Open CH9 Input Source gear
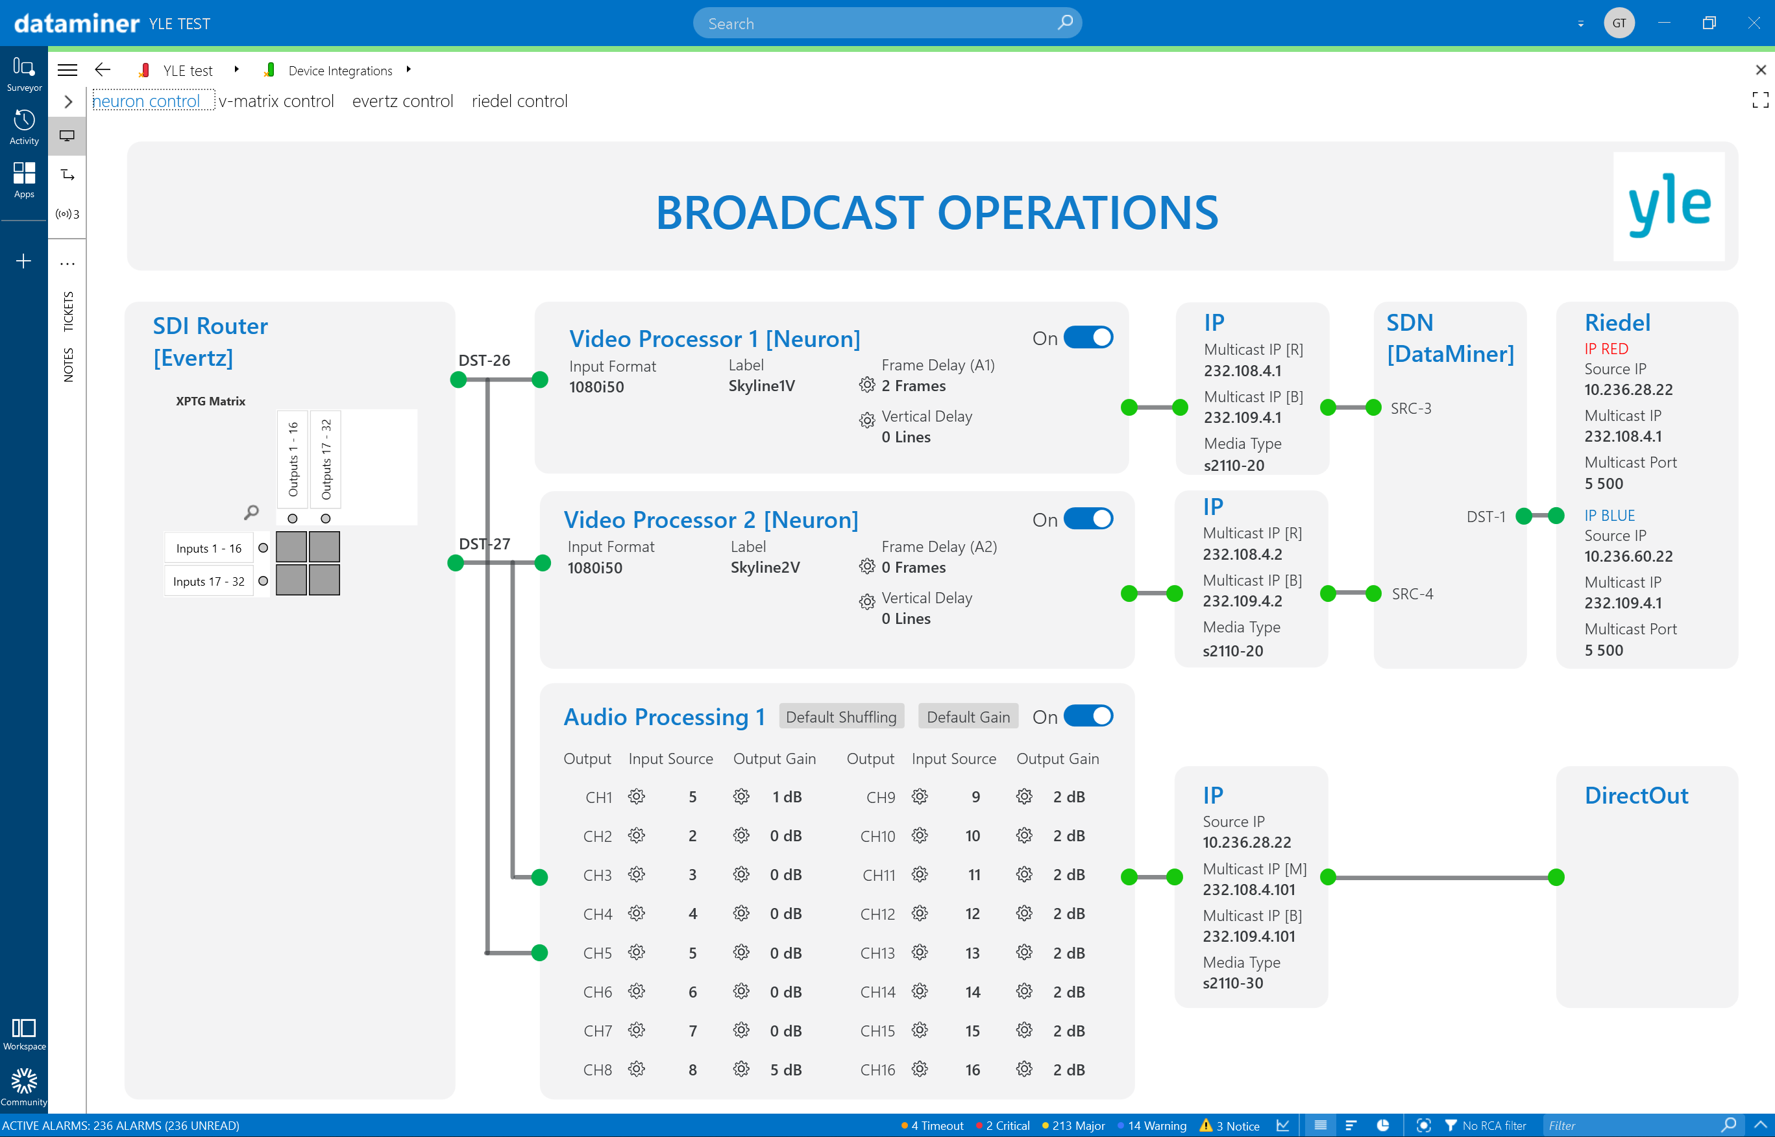 click(920, 796)
